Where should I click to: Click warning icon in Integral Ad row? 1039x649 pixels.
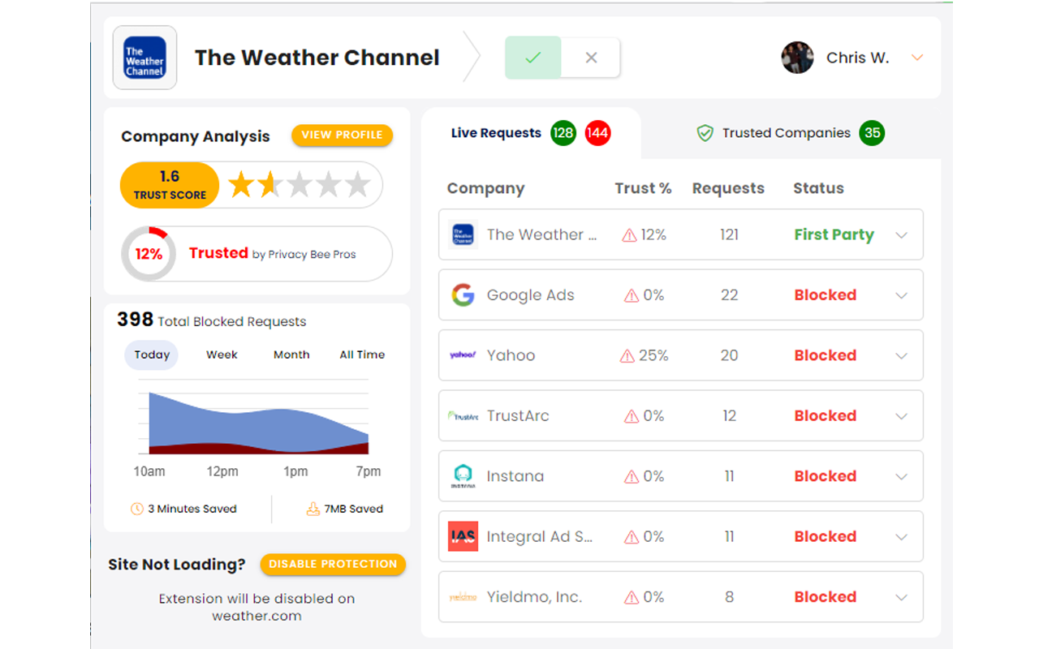point(631,537)
